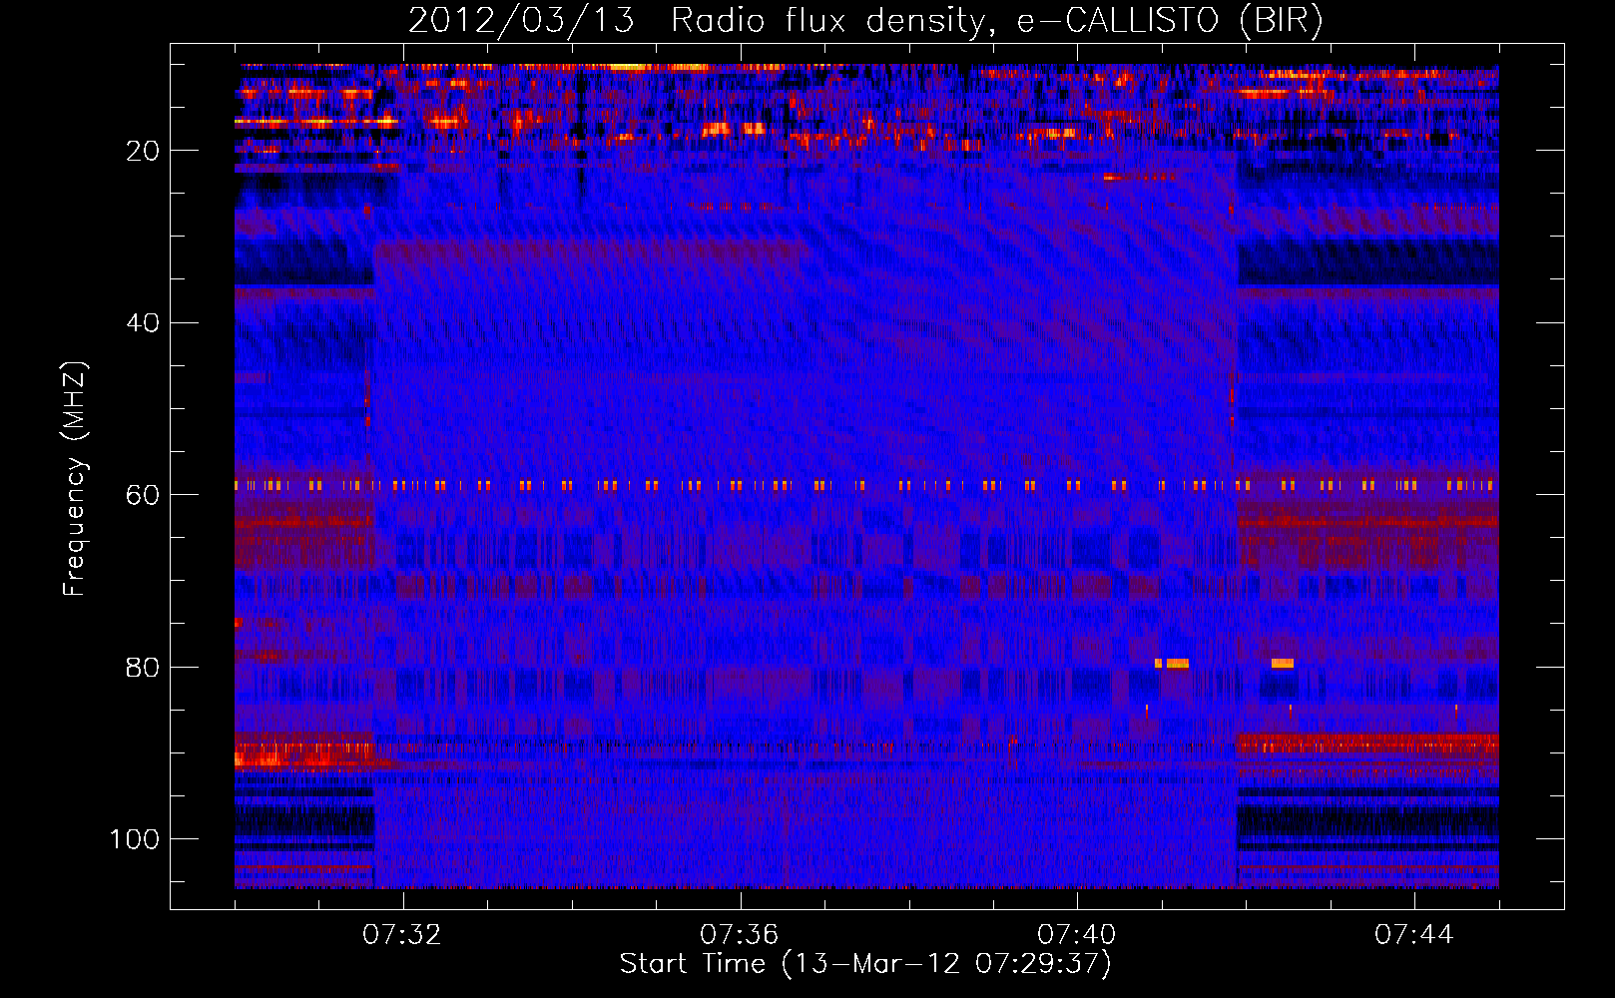Click the 07:32 time tick label

pos(402,935)
